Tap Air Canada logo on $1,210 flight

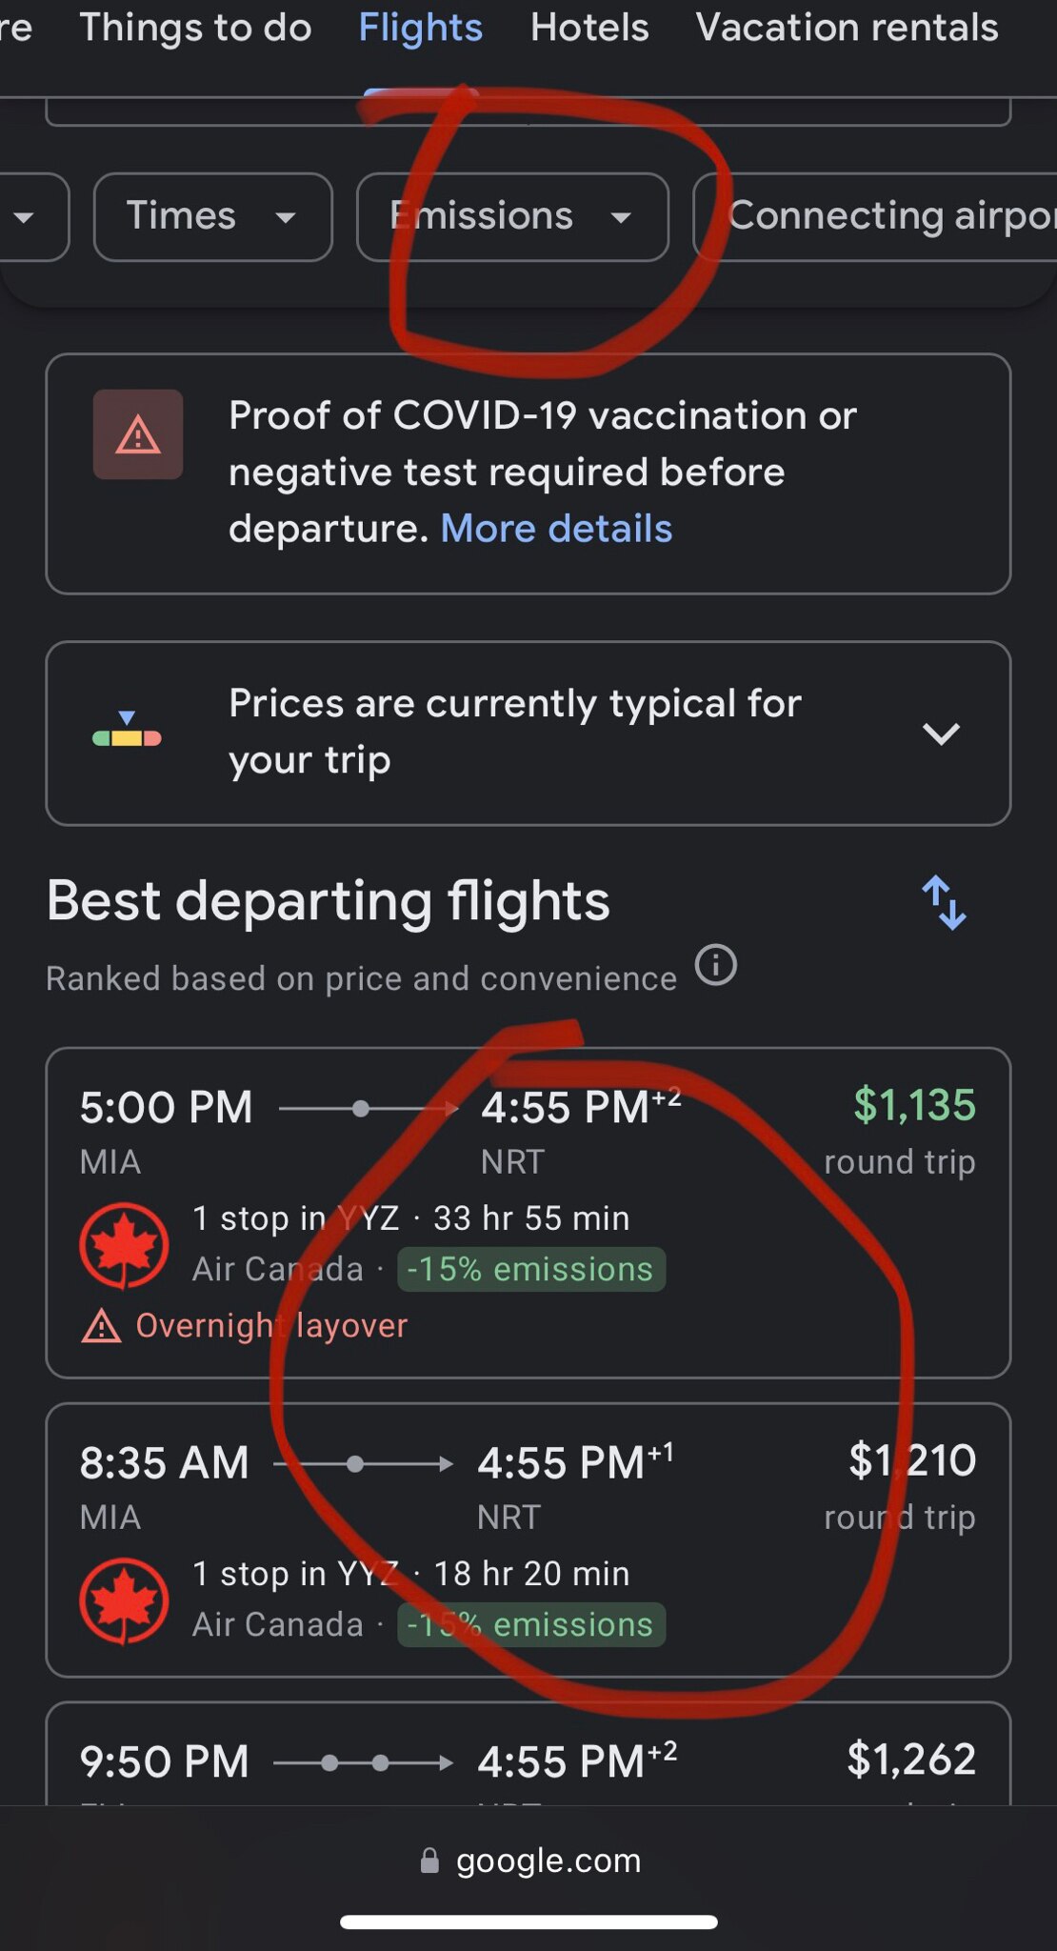click(x=124, y=1600)
